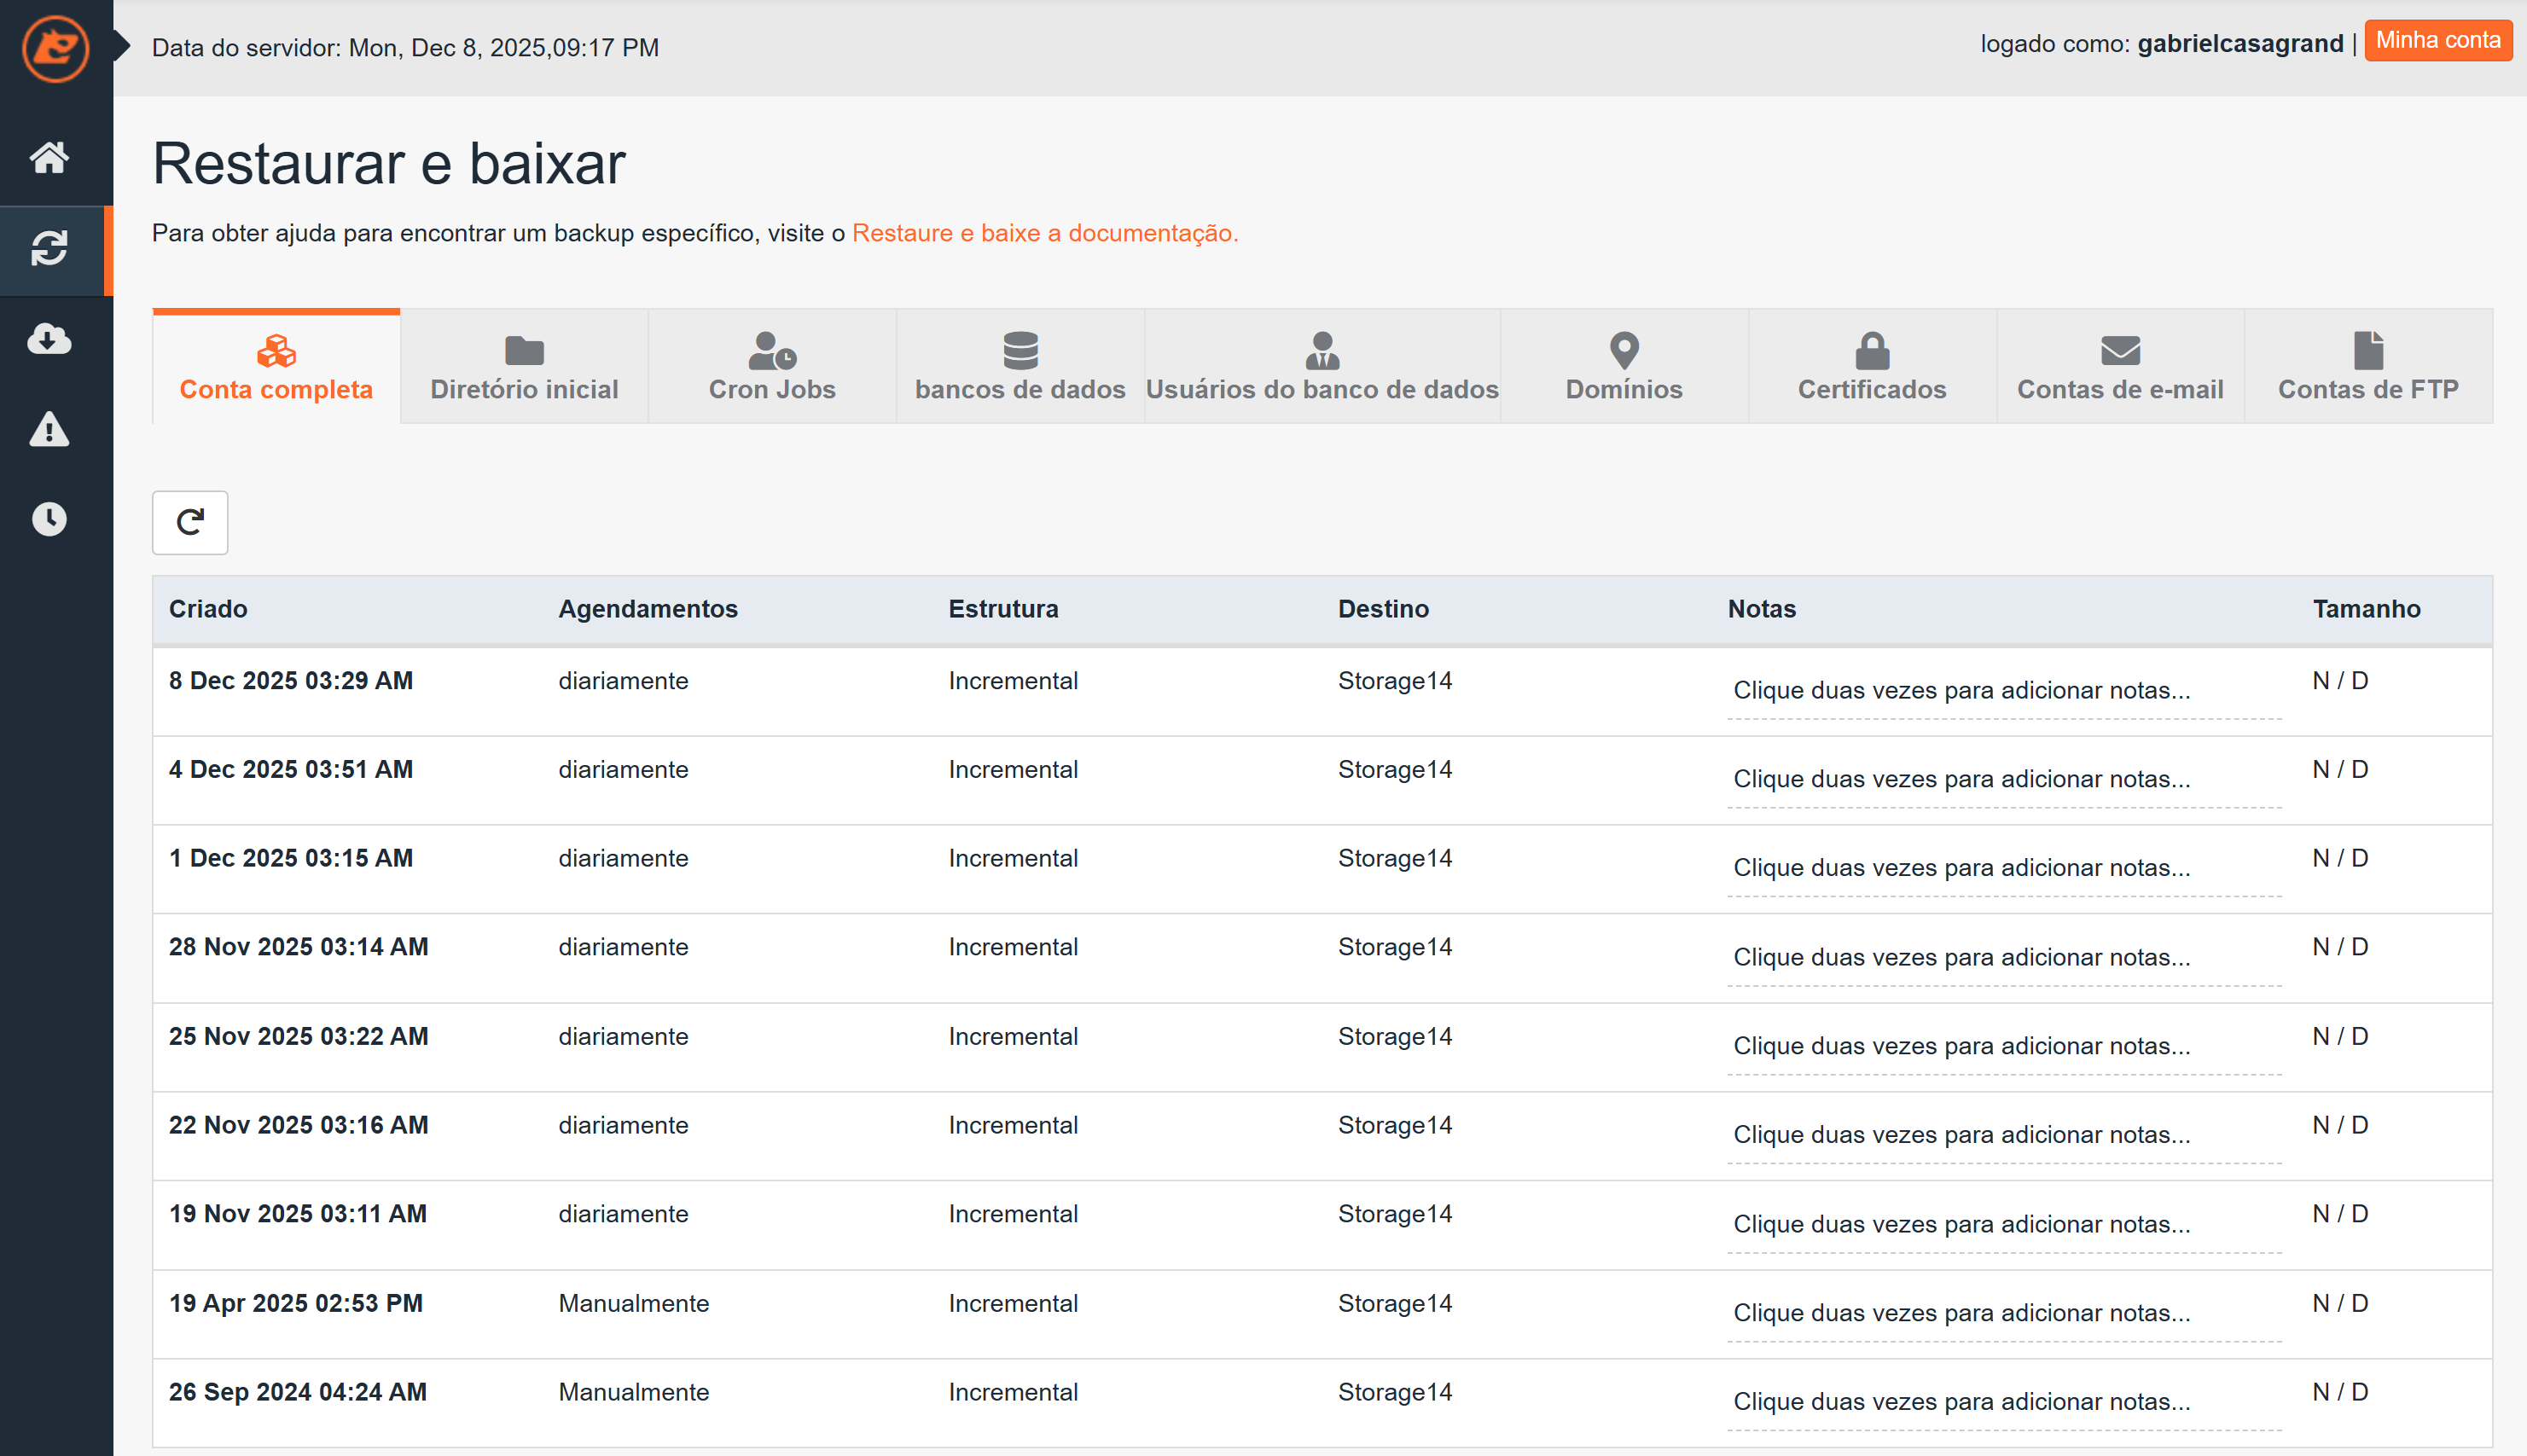Open Restaure e baixe a documentação link
The image size is (2527, 1456).
1044,233
